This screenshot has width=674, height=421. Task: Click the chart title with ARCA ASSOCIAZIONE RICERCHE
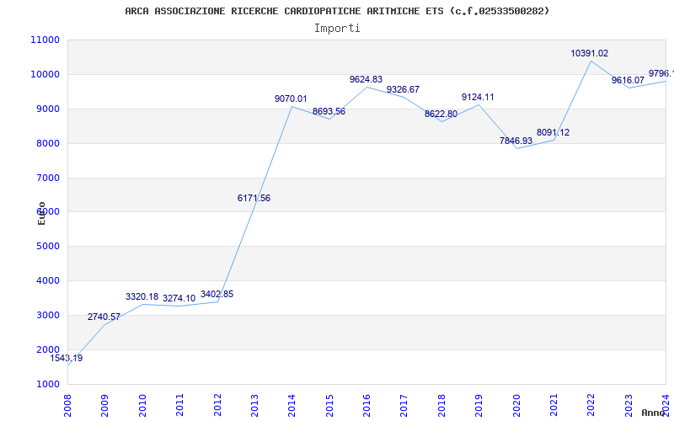(x=337, y=11)
